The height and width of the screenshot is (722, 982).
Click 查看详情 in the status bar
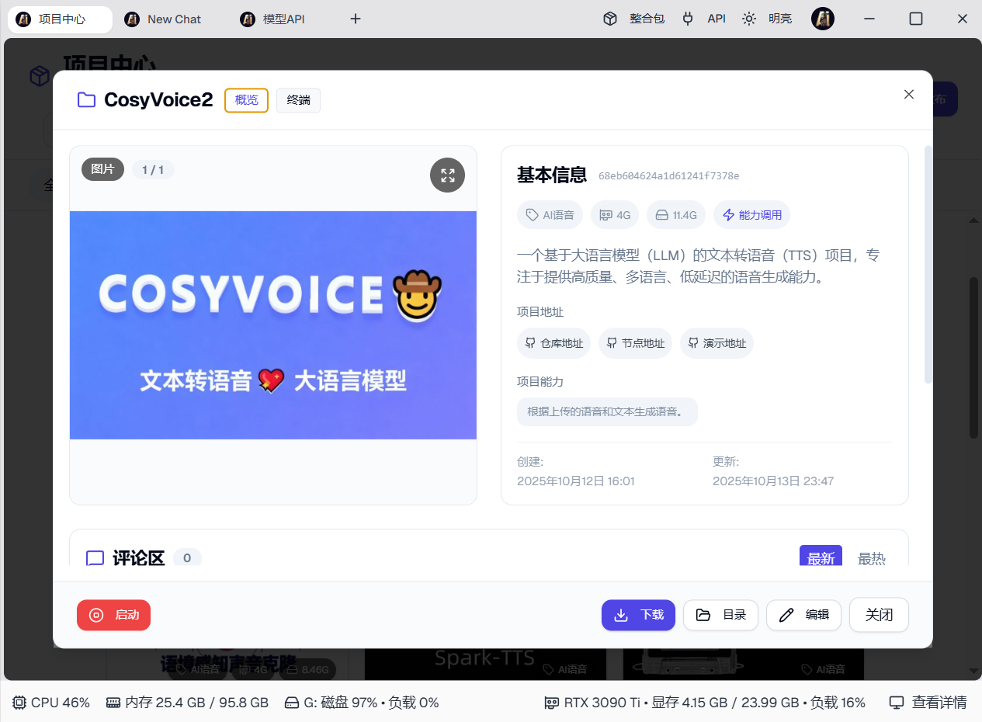(928, 703)
